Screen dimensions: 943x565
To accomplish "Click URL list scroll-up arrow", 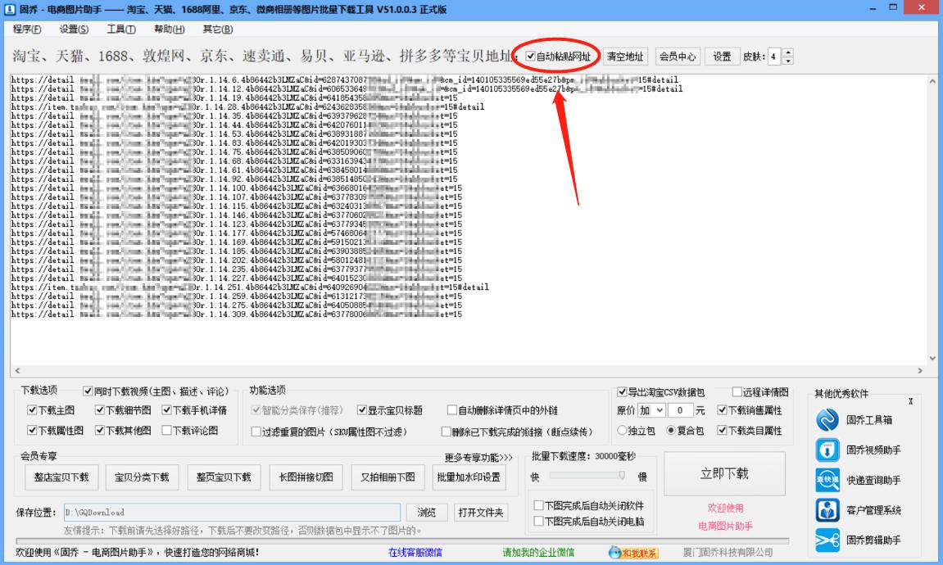I will coord(932,80).
